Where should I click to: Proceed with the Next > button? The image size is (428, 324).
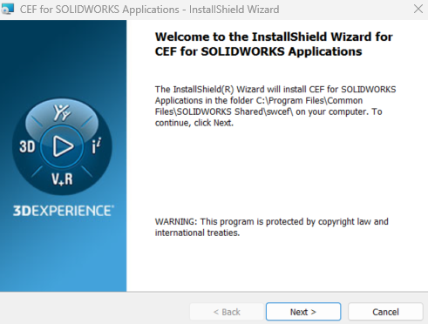tap(303, 312)
